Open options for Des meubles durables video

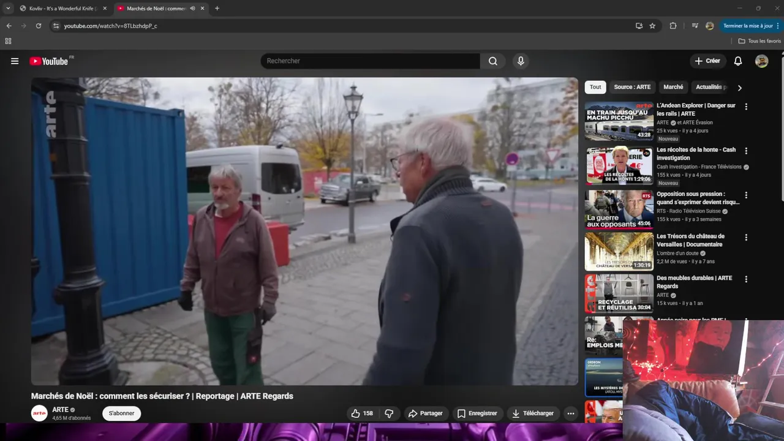point(746,279)
